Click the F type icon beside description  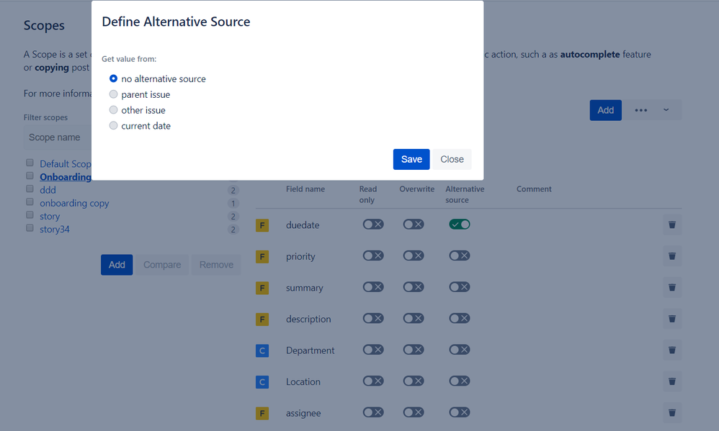(x=262, y=319)
